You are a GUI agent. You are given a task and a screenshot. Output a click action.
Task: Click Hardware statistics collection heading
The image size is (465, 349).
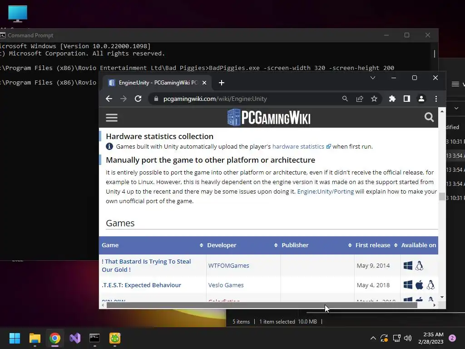(x=159, y=136)
